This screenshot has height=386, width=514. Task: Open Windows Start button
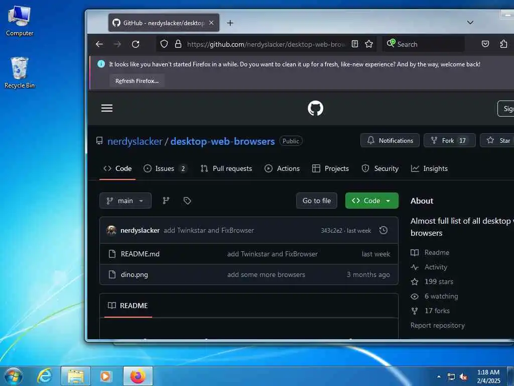pos(14,376)
